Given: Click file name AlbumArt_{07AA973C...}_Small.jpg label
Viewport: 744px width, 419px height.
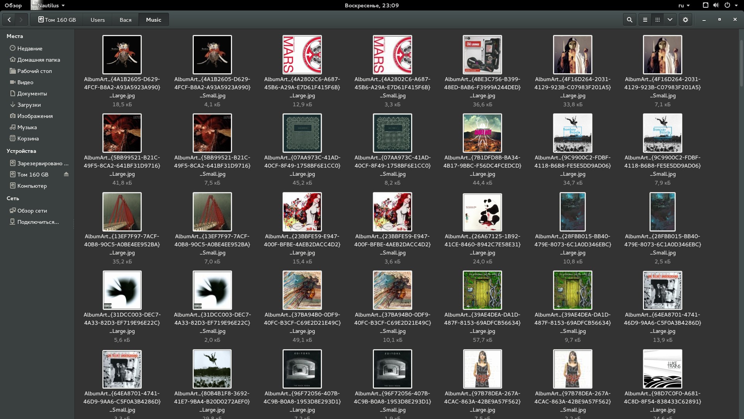Looking at the screenshot, I should pos(393,166).
